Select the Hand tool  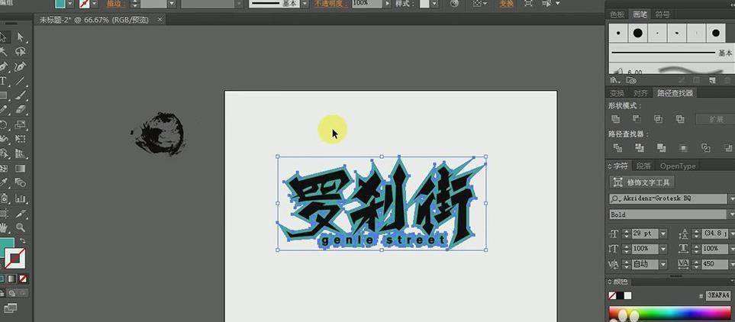tap(4, 227)
